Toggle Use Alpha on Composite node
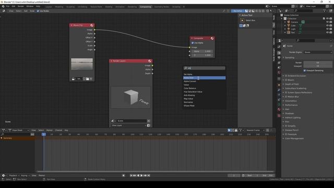334x188 pixels. pyautogui.click(x=193, y=43)
